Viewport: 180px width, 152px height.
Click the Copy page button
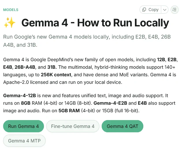coord(150,10)
